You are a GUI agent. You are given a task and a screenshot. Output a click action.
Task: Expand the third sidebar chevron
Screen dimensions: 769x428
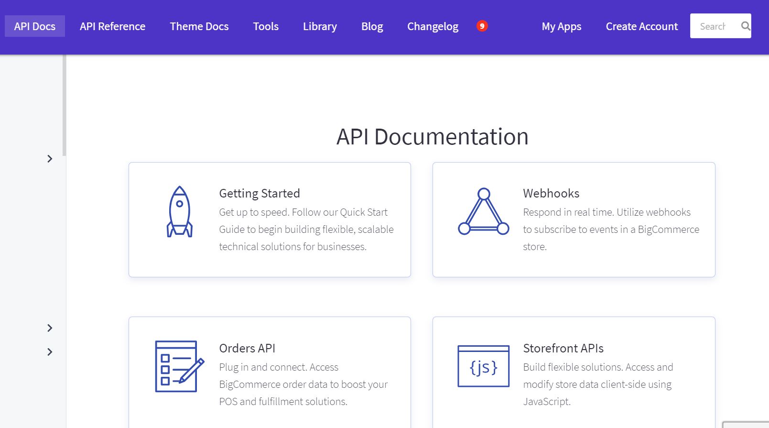tap(50, 352)
